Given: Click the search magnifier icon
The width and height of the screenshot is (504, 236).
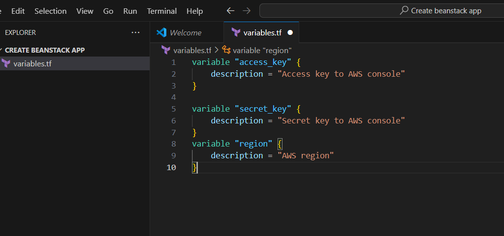Looking at the screenshot, I should coord(404,10).
